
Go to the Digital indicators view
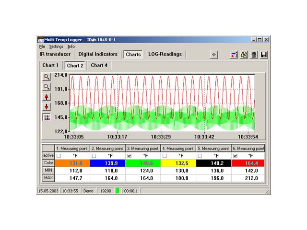pyautogui.click(x=98, y=54)
